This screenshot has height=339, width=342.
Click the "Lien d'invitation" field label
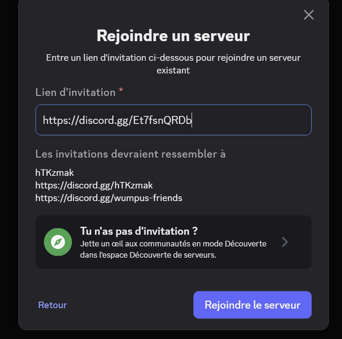[x=75, y=92]
